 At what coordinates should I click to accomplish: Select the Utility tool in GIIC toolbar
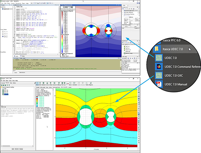(x=51, y=84)
